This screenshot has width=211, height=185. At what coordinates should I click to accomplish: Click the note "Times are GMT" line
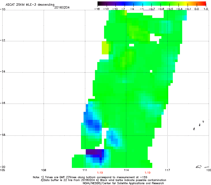(x=90, y=177)
